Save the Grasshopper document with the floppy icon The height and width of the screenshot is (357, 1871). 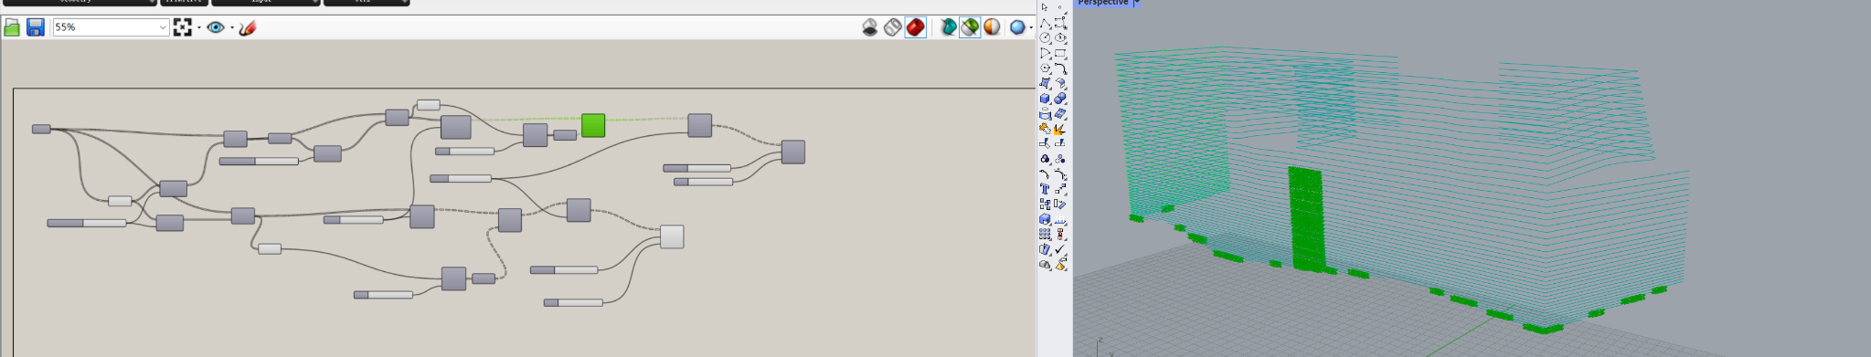[x=36, y=27]
